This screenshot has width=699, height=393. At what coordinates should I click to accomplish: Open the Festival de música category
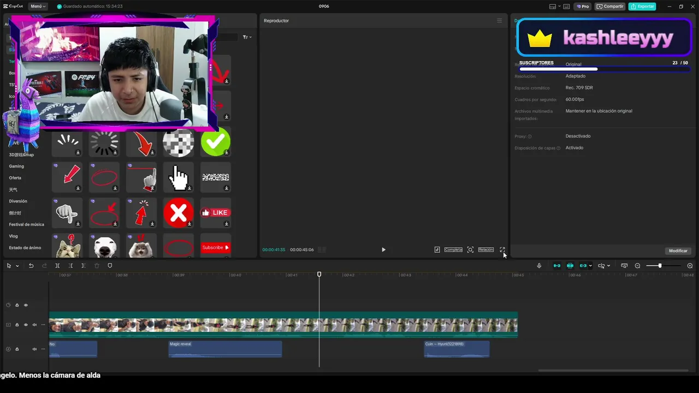coord(26,224)
